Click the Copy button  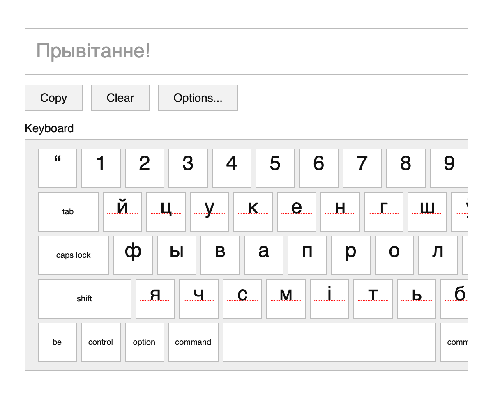[54, 98]
